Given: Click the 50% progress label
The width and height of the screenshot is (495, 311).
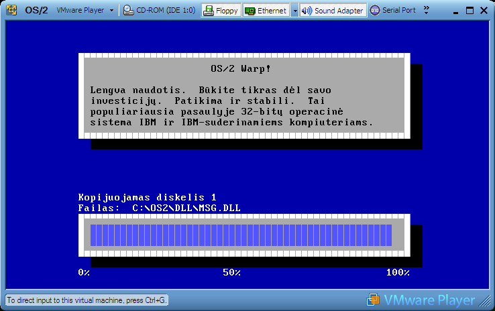Looking at the screenshot, I should (x=231, y=273).
